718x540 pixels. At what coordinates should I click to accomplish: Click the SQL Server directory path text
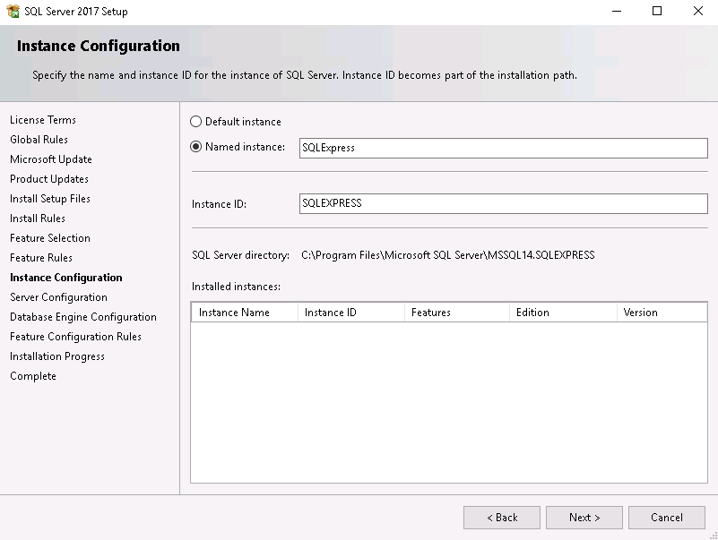coord(448,255)
